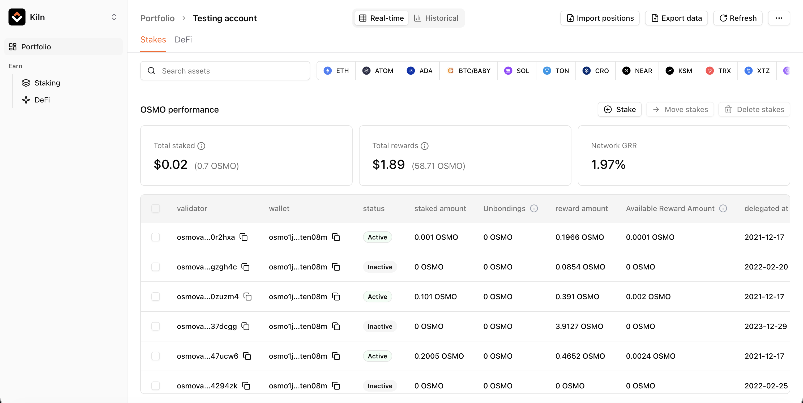Click the Kiln logo icon
Viewport: 803px width, 403px height.
coord(17,17)
